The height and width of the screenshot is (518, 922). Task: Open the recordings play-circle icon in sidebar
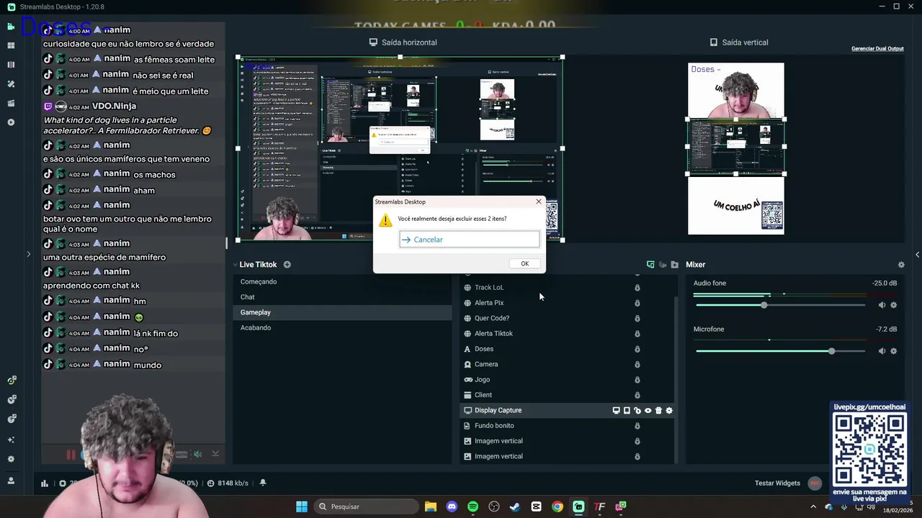11,122
